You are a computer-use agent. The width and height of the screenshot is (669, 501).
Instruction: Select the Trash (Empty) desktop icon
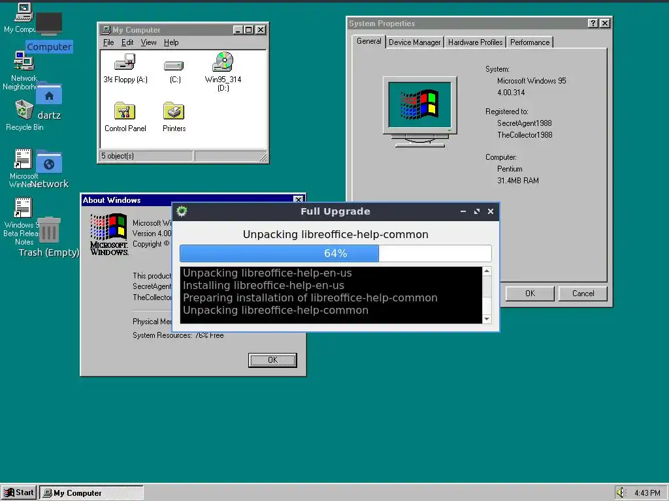point(48,230)
